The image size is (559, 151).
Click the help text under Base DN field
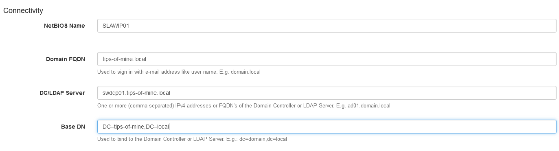192,139
